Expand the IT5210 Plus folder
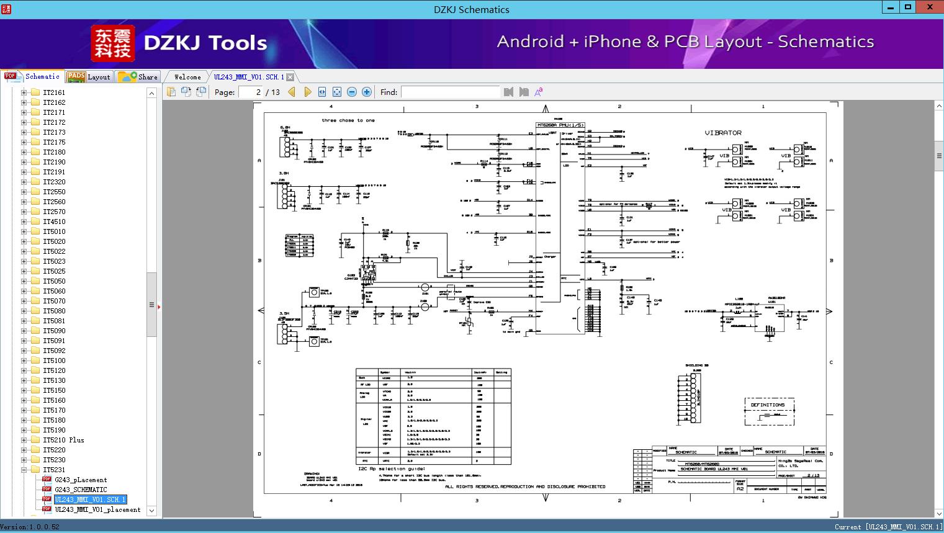Viewport: 944px width, 533px height. point(24,440)
